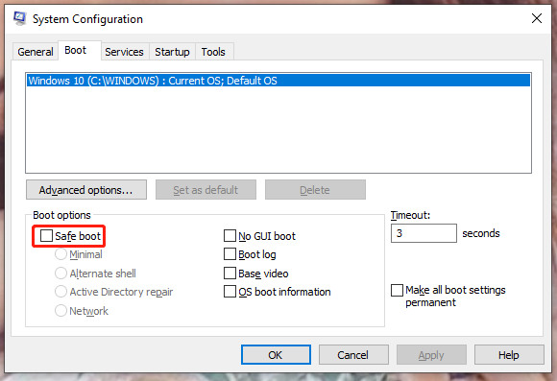
Task: Enable the No GUI boot checkbox
Action: (x=230, y=236)
